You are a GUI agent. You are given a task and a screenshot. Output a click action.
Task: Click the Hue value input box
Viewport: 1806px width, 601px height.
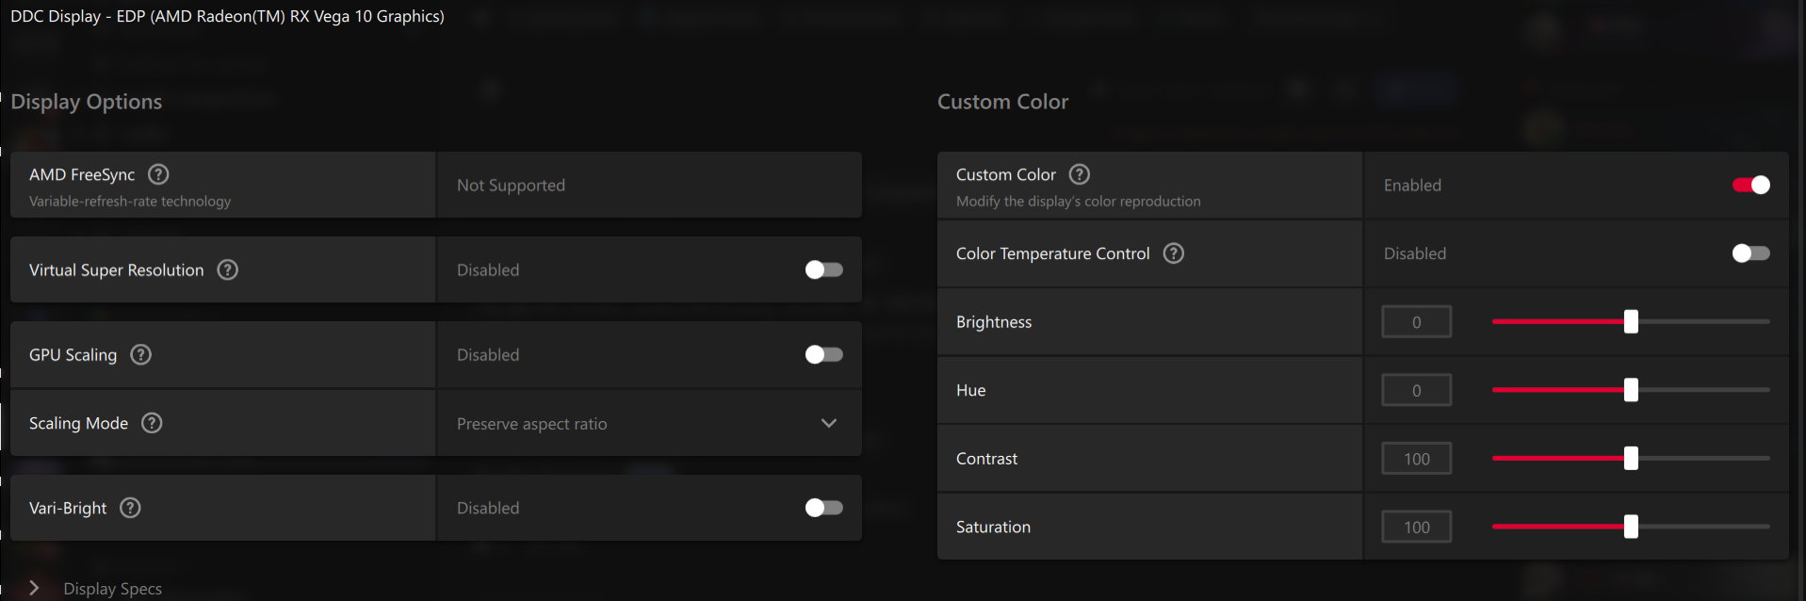tap(1416, 390)
